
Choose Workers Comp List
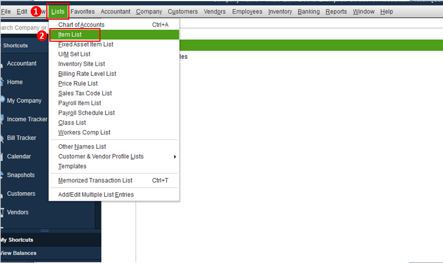tap(114, 132)
